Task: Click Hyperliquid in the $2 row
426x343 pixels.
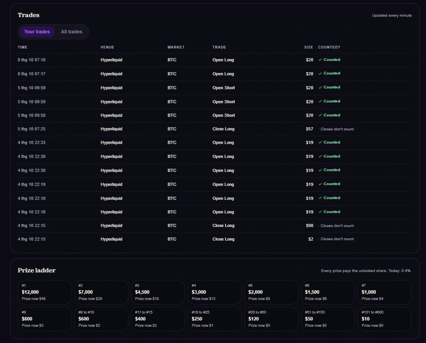Action: pos(112,240)
